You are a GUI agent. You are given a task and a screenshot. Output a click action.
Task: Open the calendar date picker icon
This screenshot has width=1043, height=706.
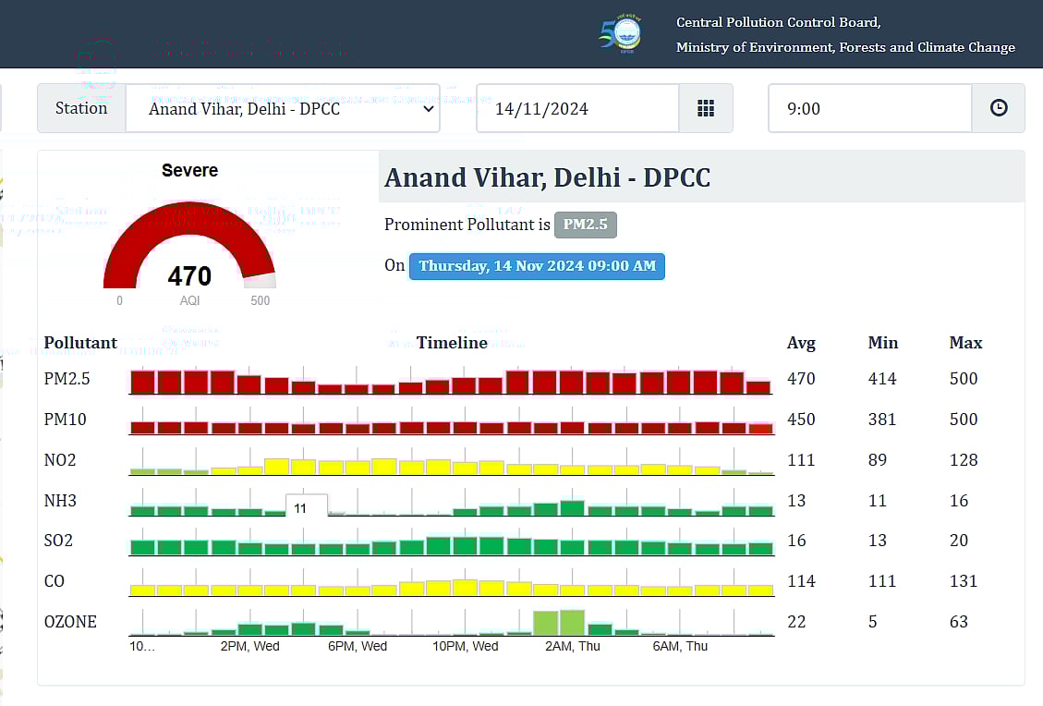[x=706, y=108]
